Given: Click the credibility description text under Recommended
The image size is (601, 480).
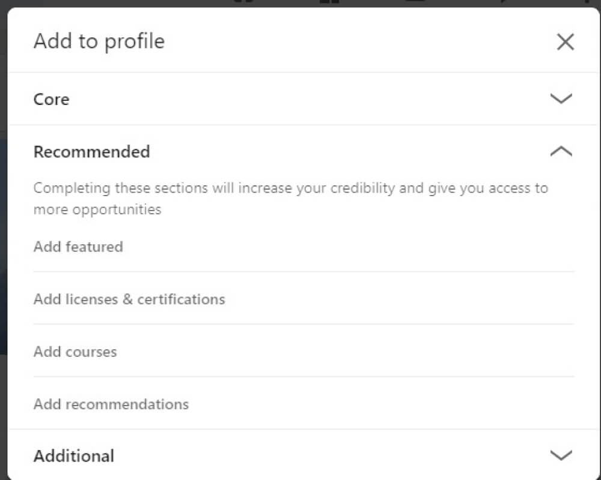Looking at the screenshot, I should pos(290,198).
